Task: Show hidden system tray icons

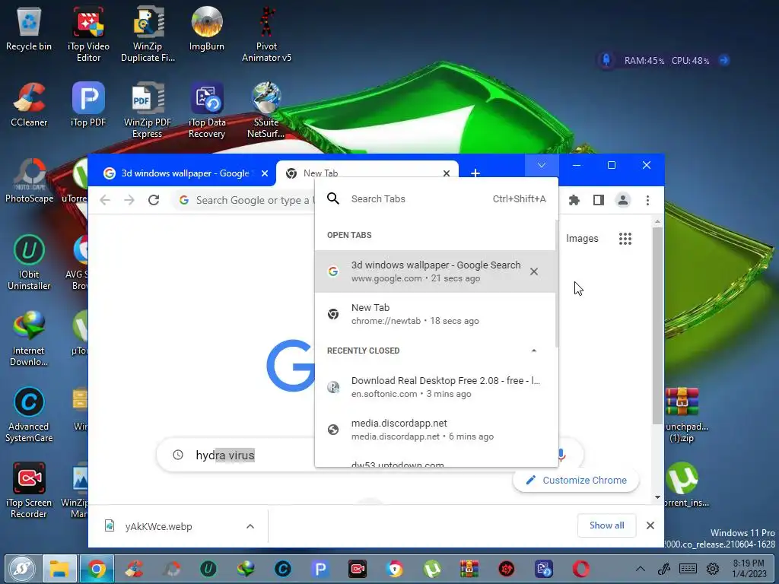Action: [x=641, y=569]
